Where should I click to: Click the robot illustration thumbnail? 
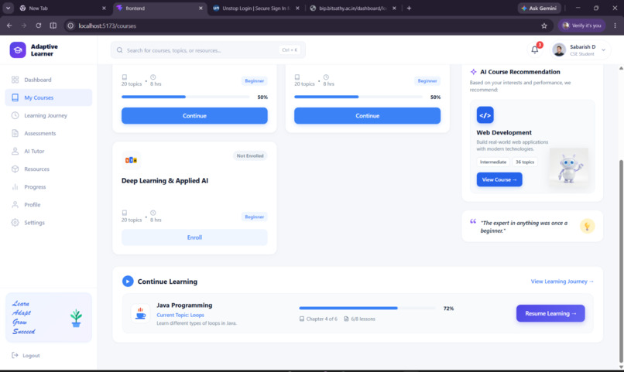point(569,167)
